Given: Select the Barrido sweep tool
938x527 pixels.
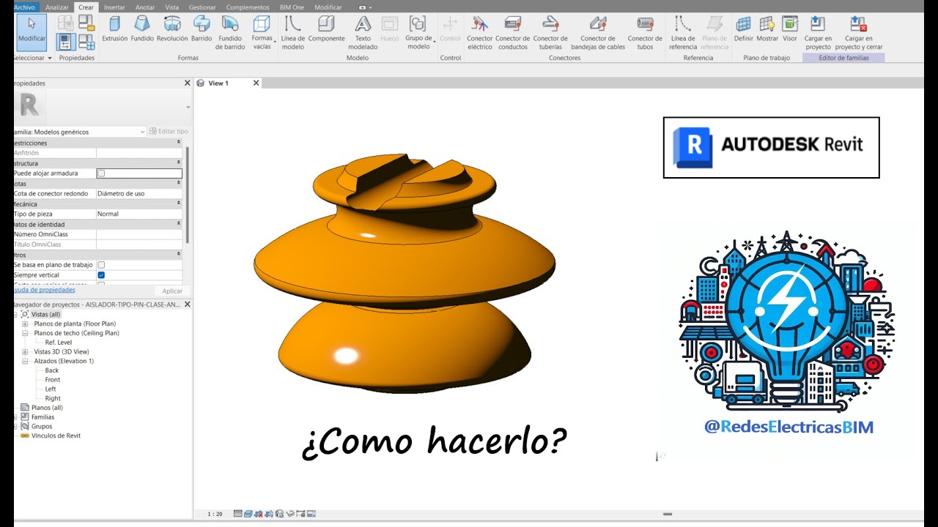Looking at the screenshot, I should coord(202,29).
